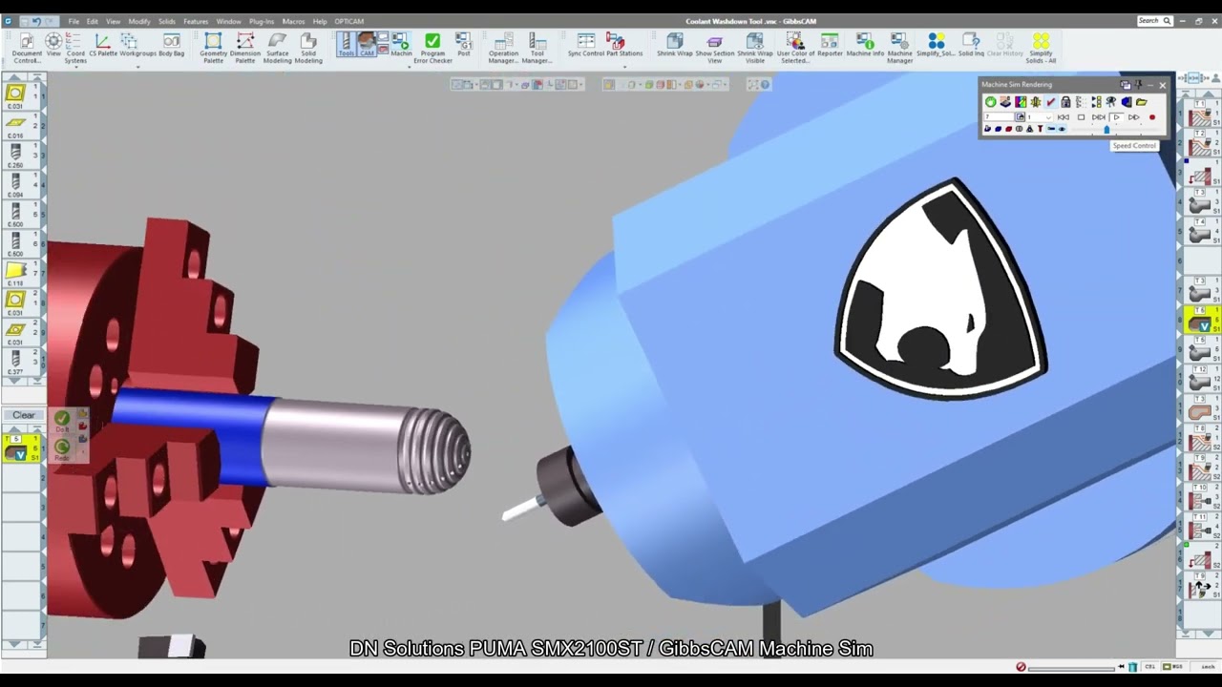This screenshot has width=1222, height=687.
Task: Click Simplify Solids - All
Action: [x=1041, y=48]
